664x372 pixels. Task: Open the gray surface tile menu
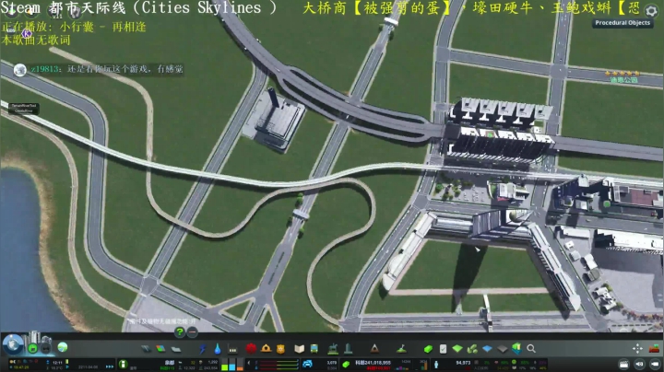point(503,349)
